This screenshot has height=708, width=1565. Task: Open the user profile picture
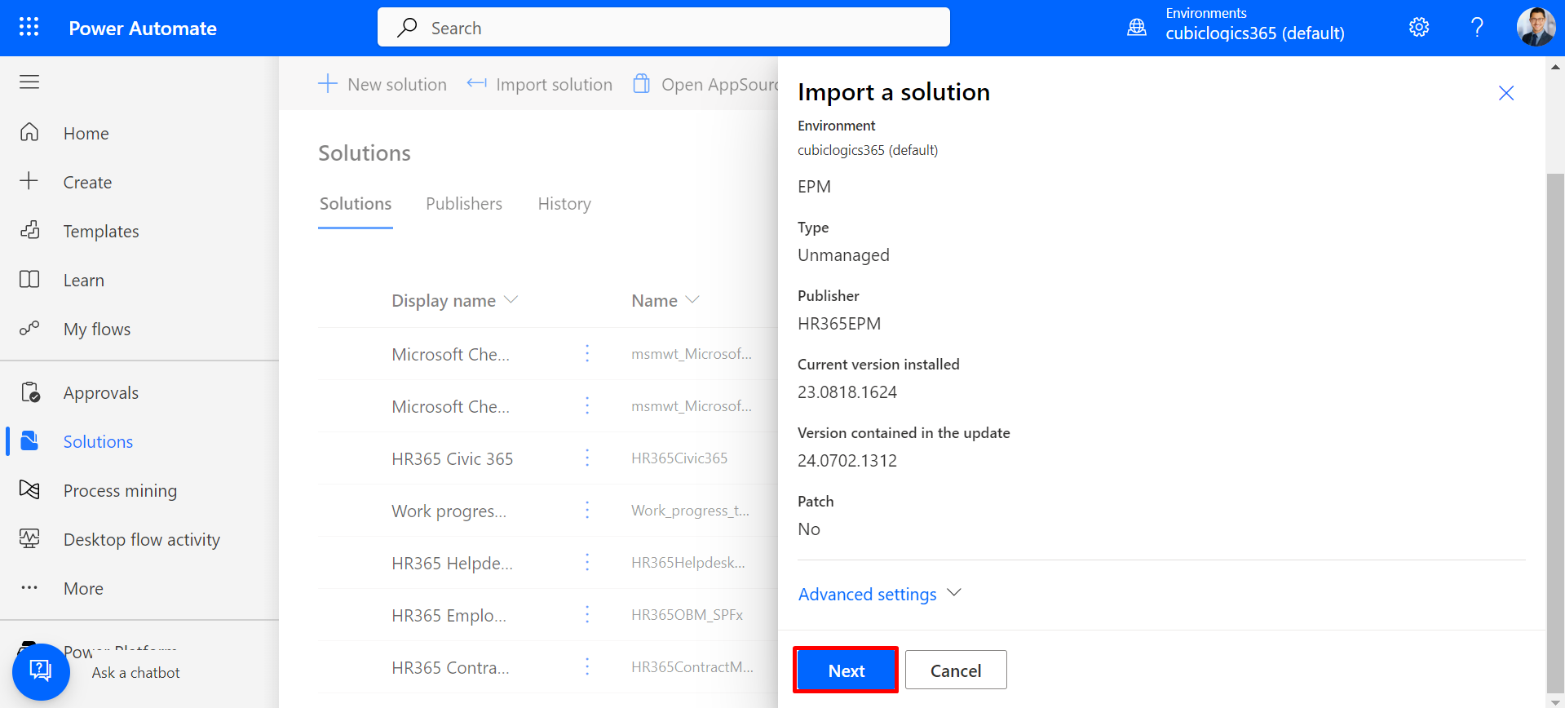point(1536,27)
